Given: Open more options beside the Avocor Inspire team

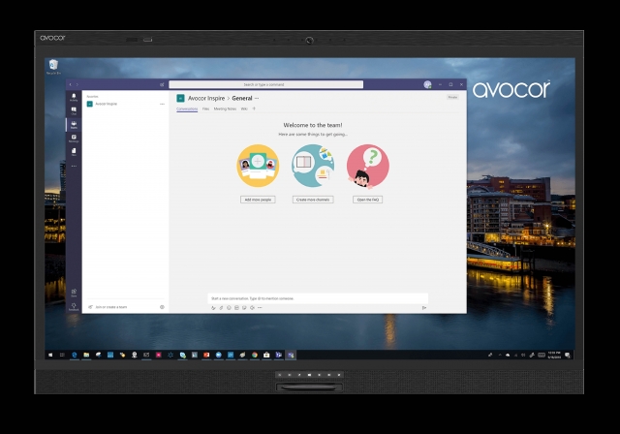Looking at the screenshot, I should [x=162, y=103].
